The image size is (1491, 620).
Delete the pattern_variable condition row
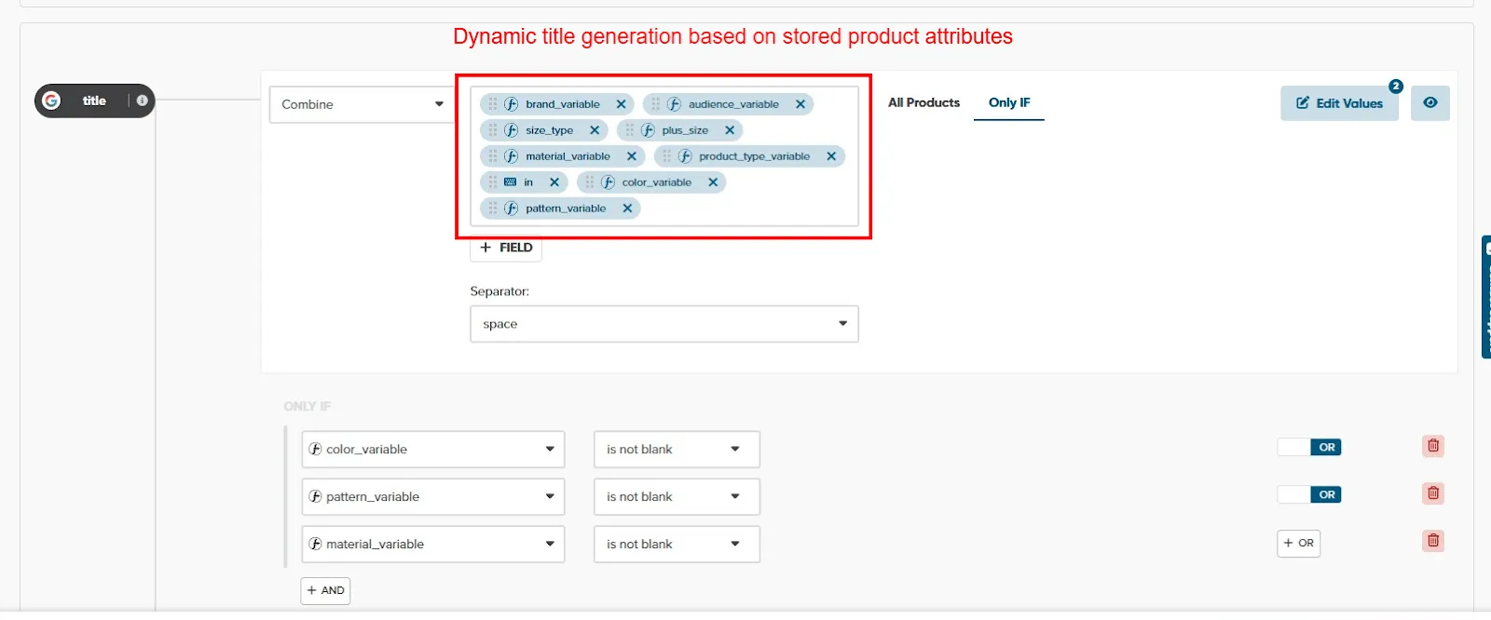pos(1433,493)
